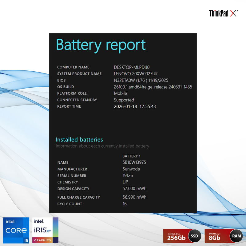Click the Intel Iris Xe Graphics badge
The height and width of the screenshot is (246, 246).
(x=46, y=230)
